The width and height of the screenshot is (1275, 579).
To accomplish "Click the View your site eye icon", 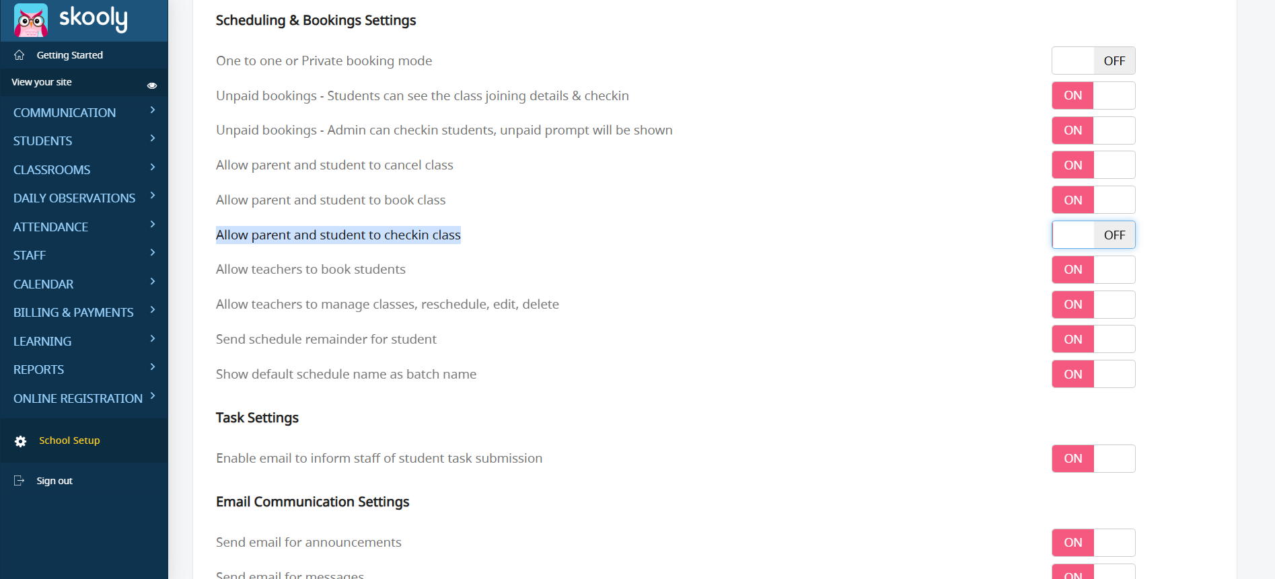I will pos(152,85).
